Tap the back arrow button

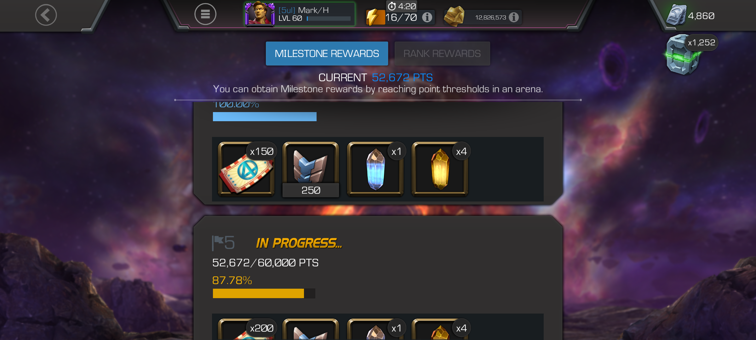46,15
